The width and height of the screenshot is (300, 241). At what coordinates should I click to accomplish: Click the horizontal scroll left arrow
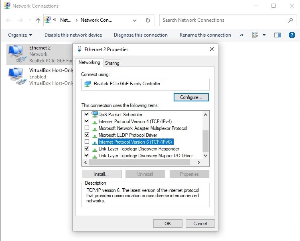click(x=85, y=162)
